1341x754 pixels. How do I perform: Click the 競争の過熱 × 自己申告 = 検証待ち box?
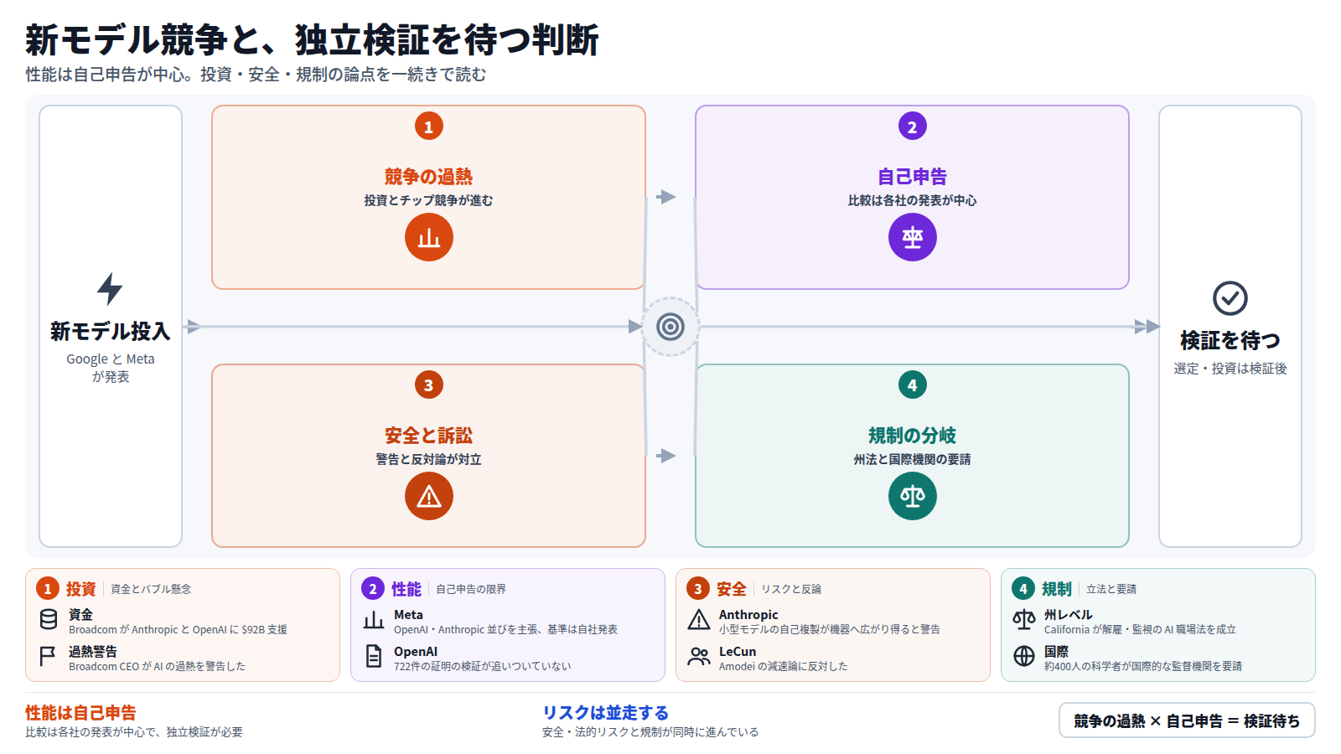[1187, 720]
